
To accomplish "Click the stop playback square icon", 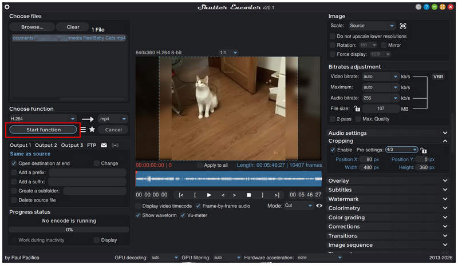I will [x=248, y=195].
